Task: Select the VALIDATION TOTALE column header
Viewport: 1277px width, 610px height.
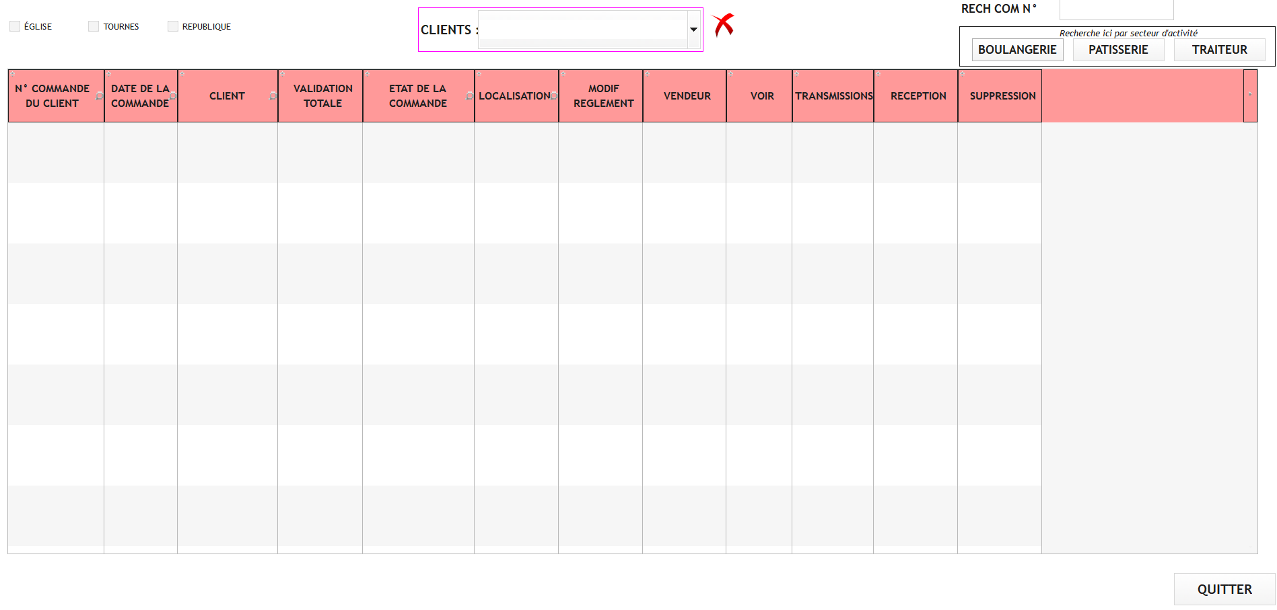Action: [320, 96]
